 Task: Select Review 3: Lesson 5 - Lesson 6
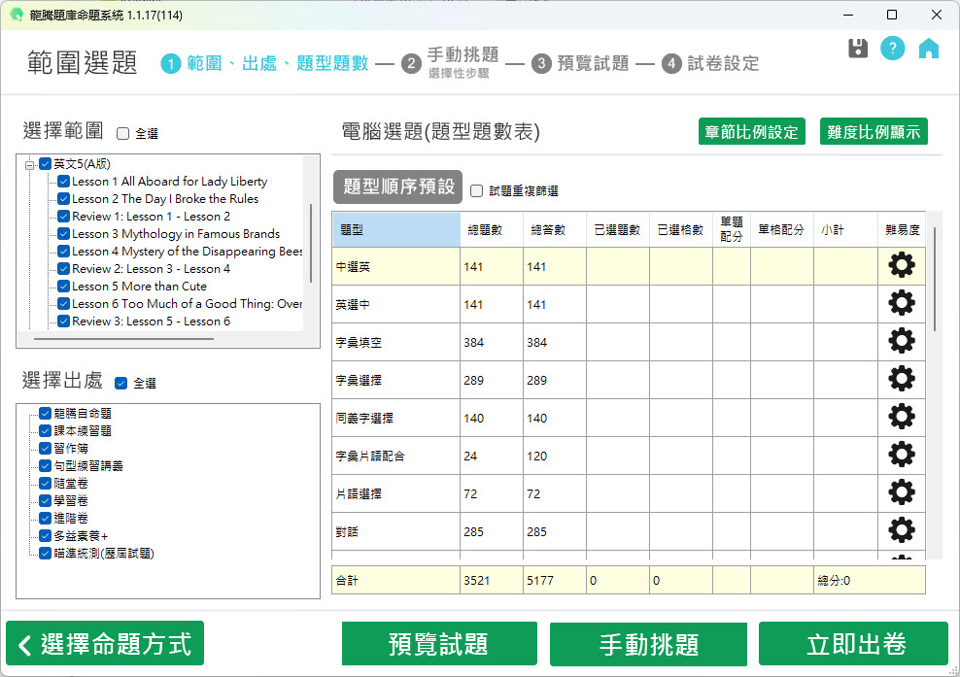tap(152, 322)
